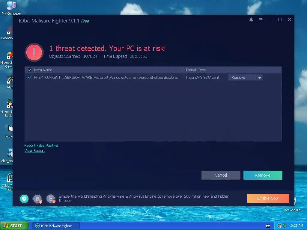The width and height of the screenshot is (307, 230).
Task: Click the Time Elapsed: 00:07:52 text
Action: coord(125,56)
